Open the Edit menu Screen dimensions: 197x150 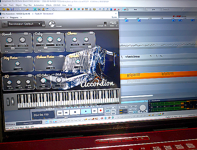5,5
